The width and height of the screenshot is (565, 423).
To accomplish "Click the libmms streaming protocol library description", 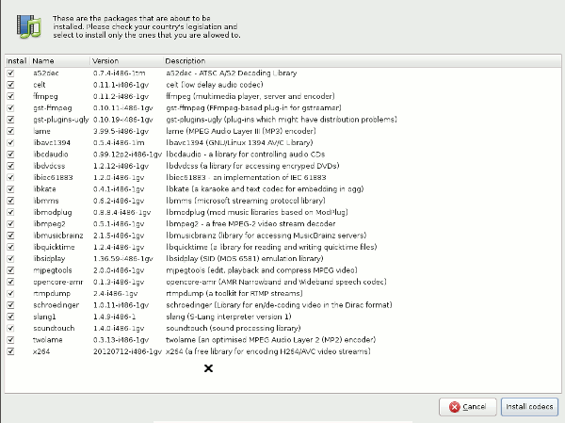I will pos(246,201).
